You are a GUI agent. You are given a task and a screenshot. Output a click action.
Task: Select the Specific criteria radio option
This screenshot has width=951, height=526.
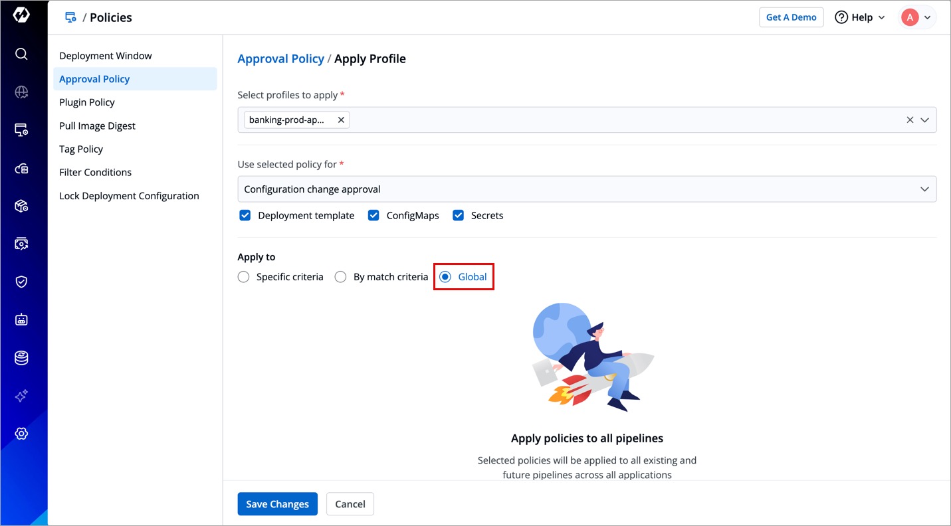(244, 277)
